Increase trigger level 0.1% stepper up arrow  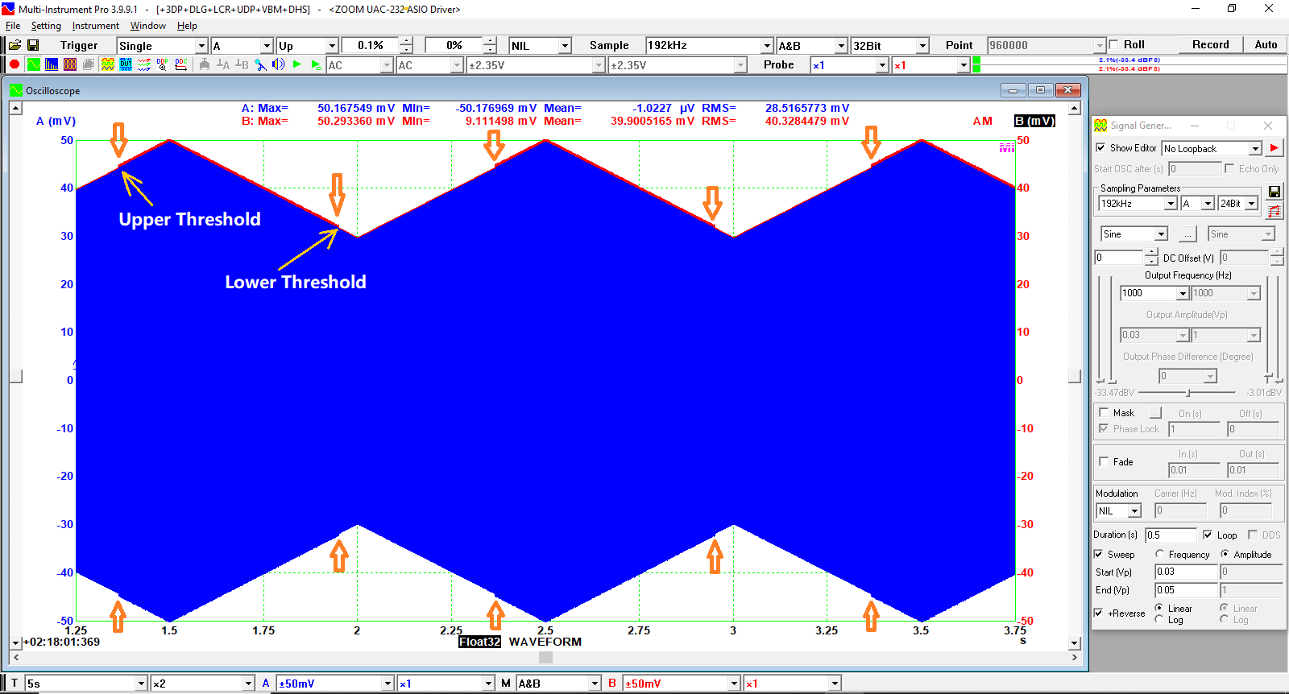[406, 42]
